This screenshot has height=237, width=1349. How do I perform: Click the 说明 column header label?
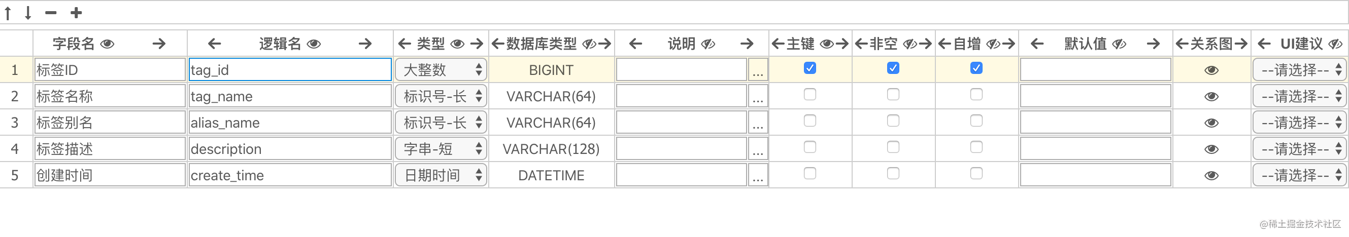click(681, 44)
